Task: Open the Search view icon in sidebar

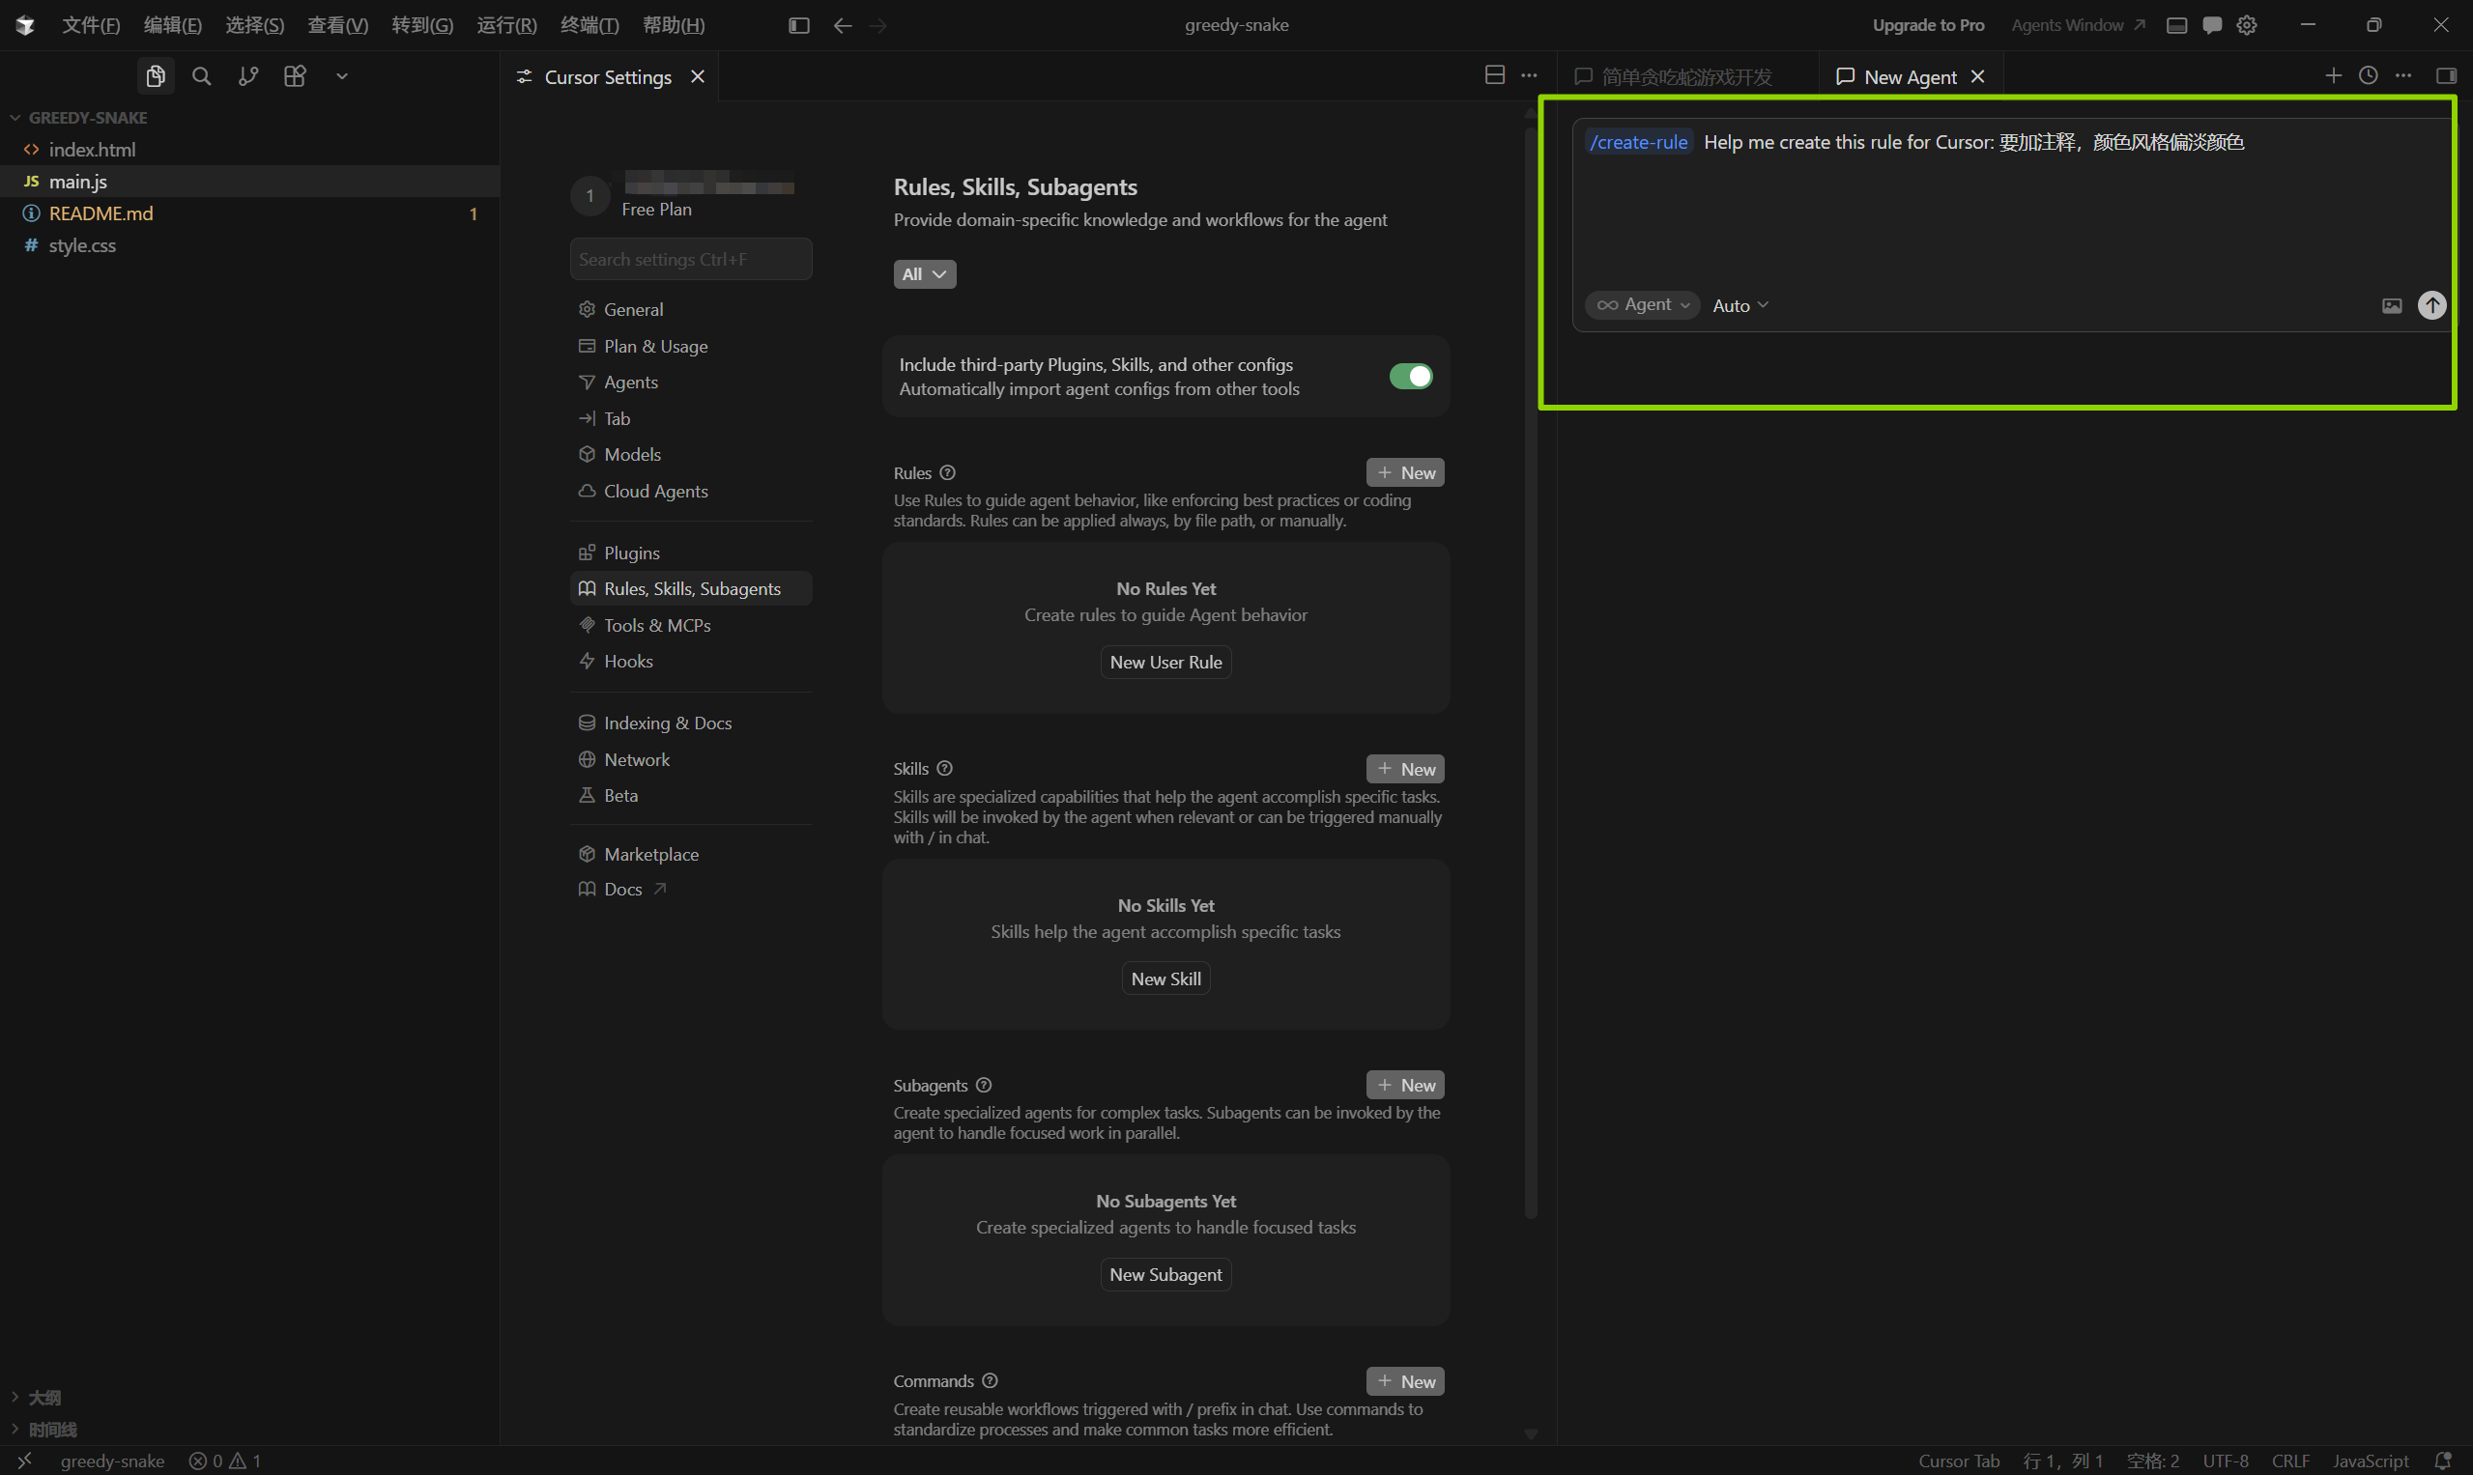Action: (x=201, y=76)
